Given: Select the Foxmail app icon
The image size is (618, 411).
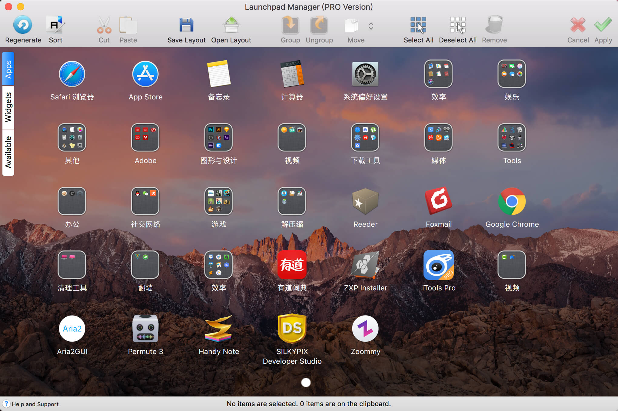Looking at the screenshot, I should [439, 201].
